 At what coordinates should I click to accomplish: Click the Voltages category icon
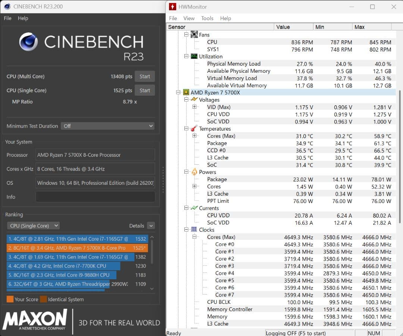coord(194,99)
